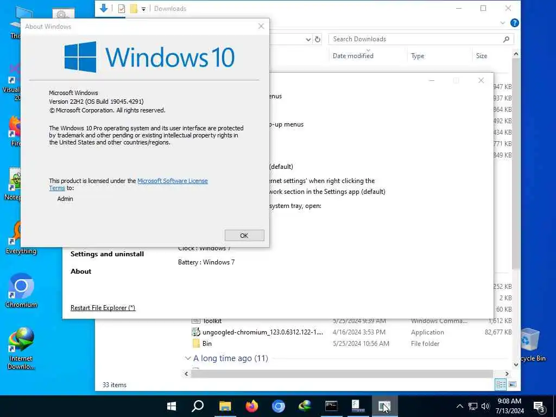
Task: Click the search magnifier icon in Downloads
Action: click(507, 39)
